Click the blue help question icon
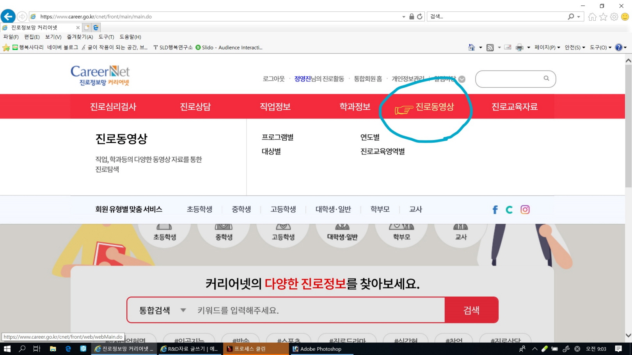This screenshot has height=355, width=632. point(619,48)
